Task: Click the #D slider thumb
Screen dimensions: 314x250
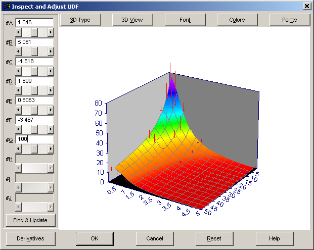Action: pyautogui.click(x=34, y=90)
